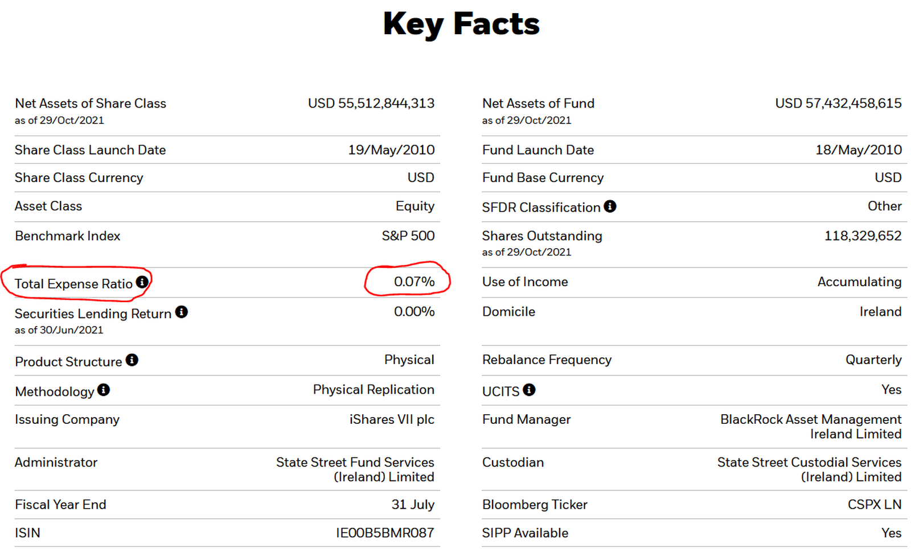911x549 pixels.
Task: Select the Shares Outstanding label
Action: 542,236
